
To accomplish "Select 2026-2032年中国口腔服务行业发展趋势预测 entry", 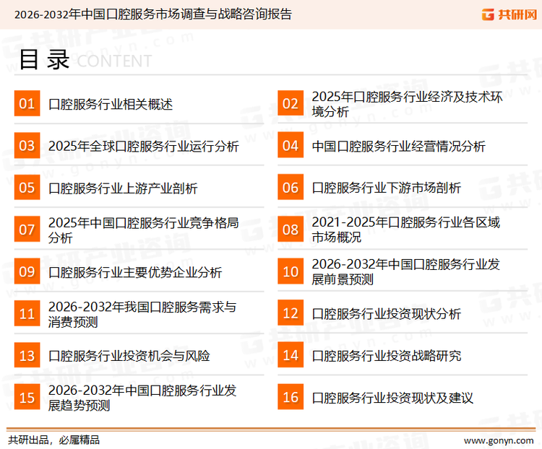I will tap(142, 398).
